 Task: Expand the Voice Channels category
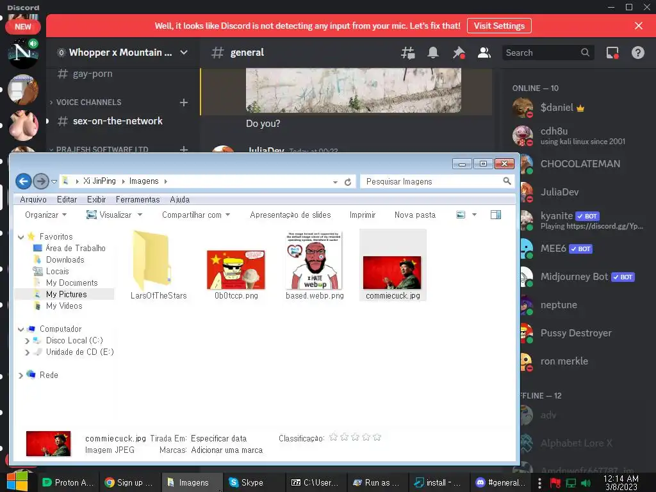(88, 102)
